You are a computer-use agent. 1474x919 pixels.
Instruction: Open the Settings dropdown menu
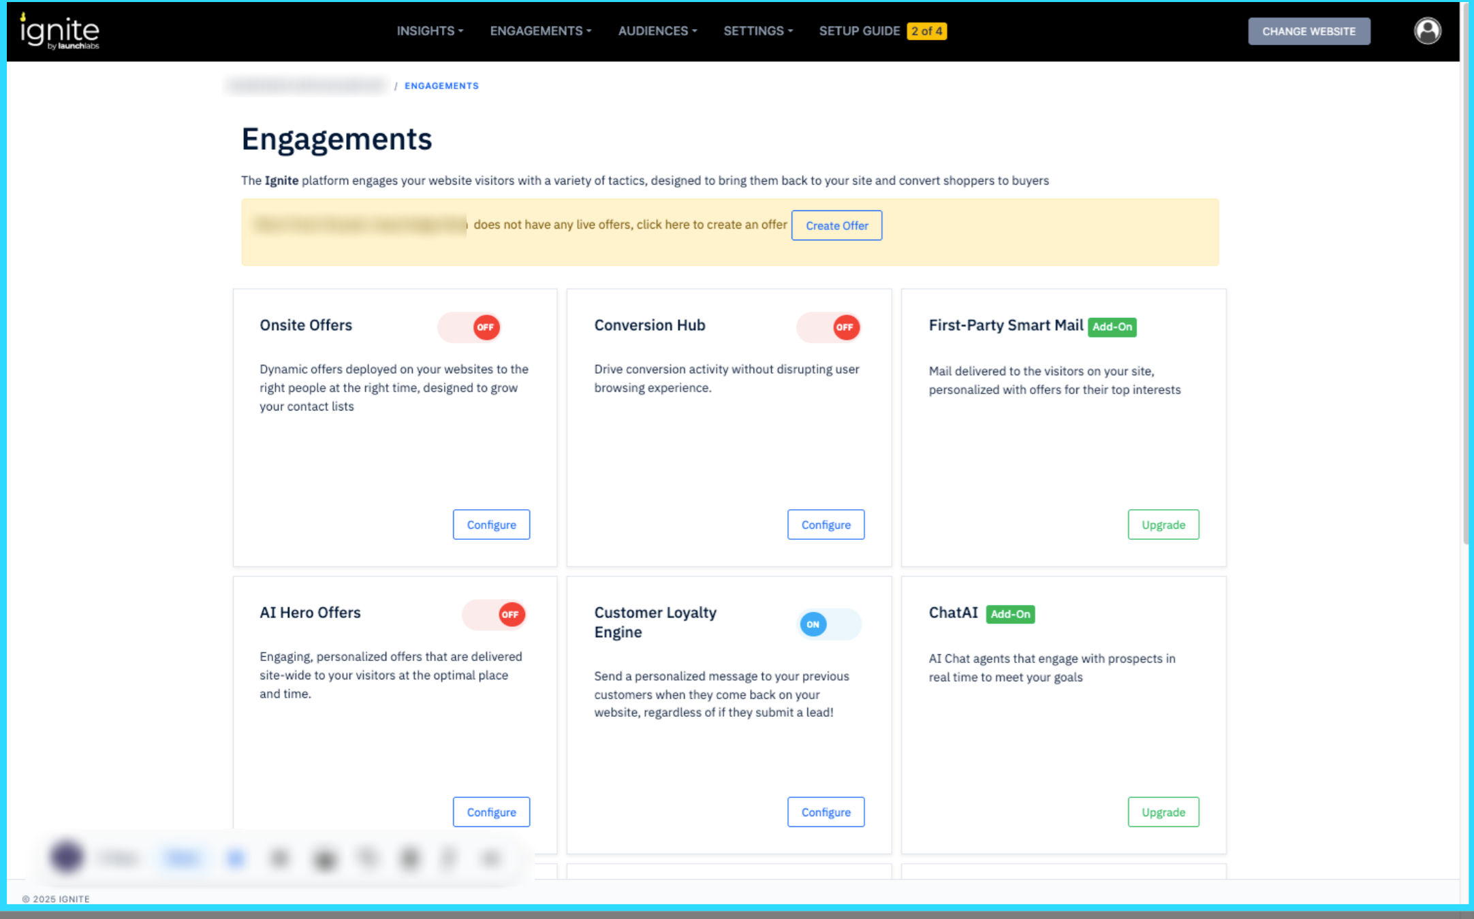pyautogui.click(x=757, y=31)
